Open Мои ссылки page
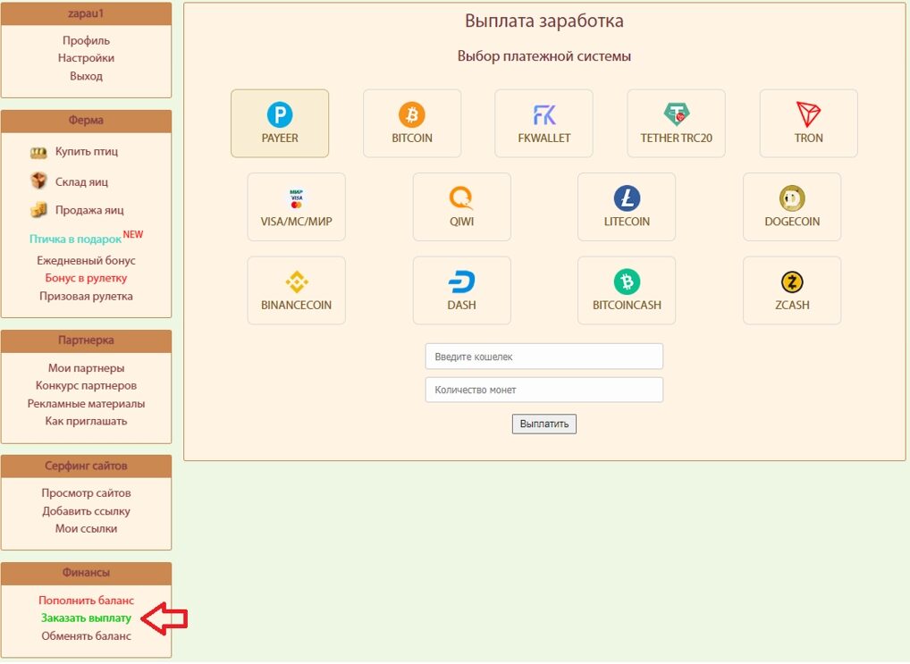910x664 pixels. point(86,529)
